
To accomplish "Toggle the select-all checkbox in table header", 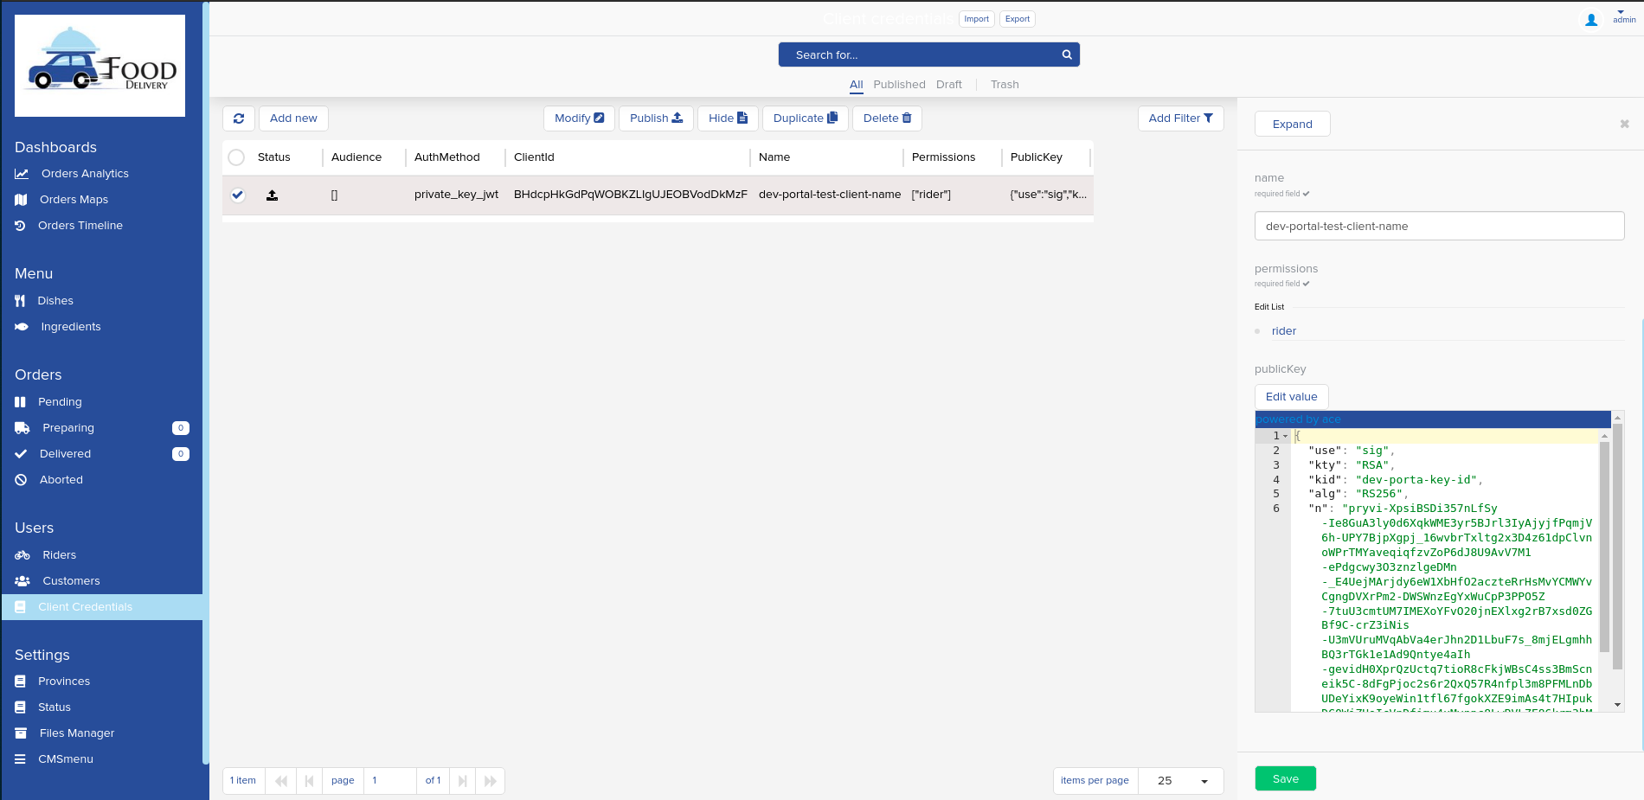I will (235, 157).
